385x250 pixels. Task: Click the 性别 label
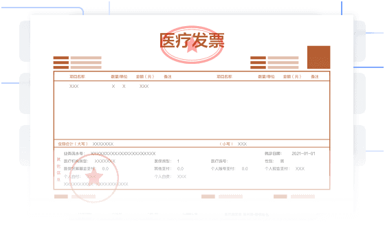(269, 161)
